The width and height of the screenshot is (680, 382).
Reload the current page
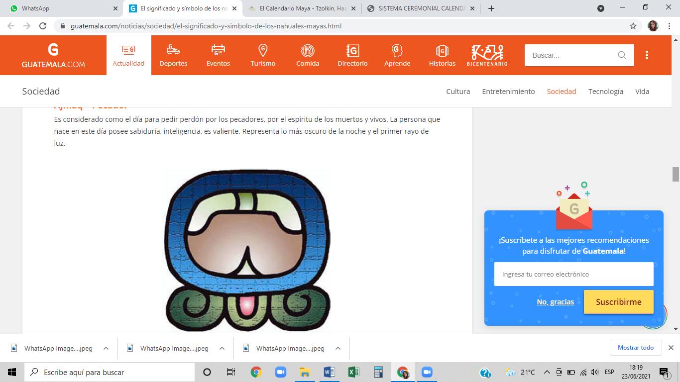pyautogui.click(x=43, y=26)
